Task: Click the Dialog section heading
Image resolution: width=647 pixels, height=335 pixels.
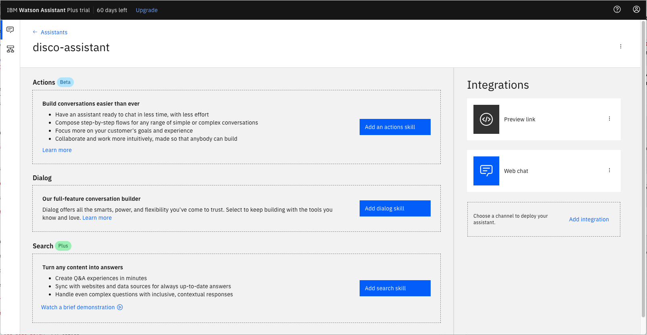Action: point(42,178)
